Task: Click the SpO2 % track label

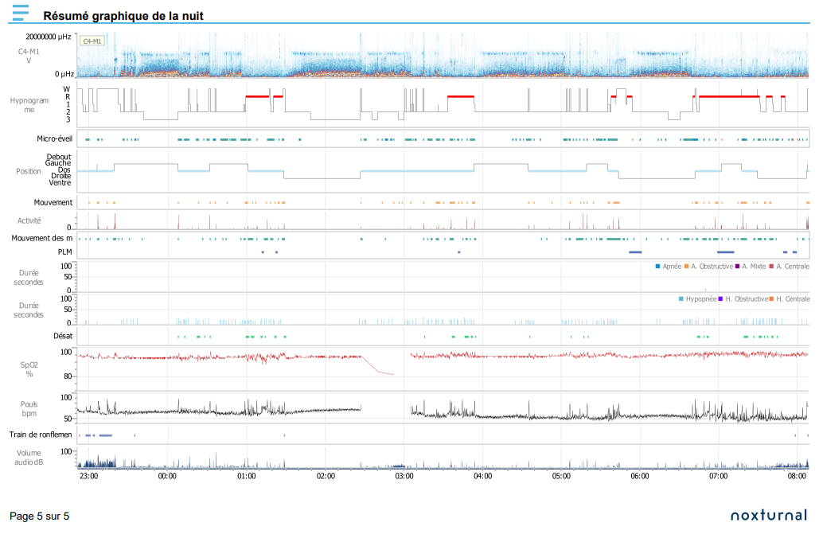Action: (29, 369)
